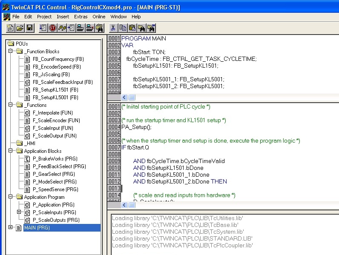Screen dimensions: 339x255
Task: Click left scroll arrow in code pane
Action: pyautogui.click(x=124, y=205)
